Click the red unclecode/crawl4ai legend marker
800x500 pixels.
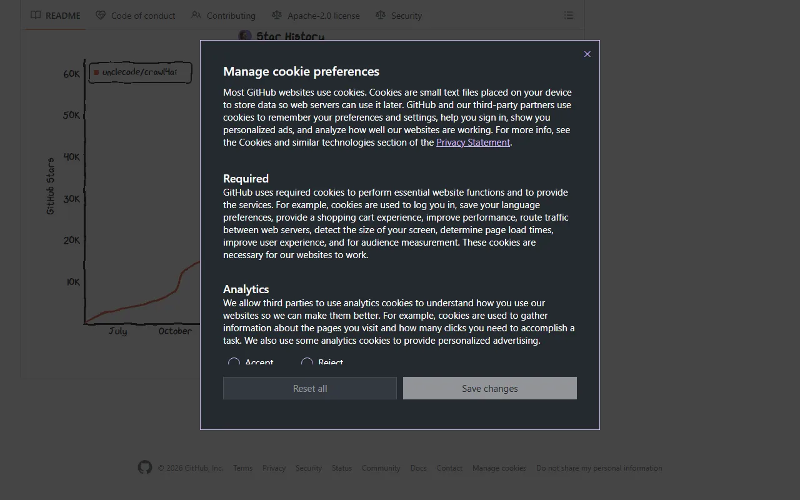(96, 72)
